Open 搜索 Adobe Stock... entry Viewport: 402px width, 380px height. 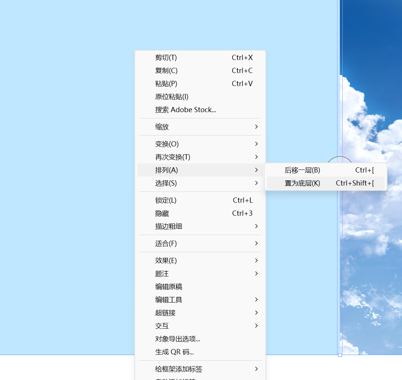click(x=186, y=110)
